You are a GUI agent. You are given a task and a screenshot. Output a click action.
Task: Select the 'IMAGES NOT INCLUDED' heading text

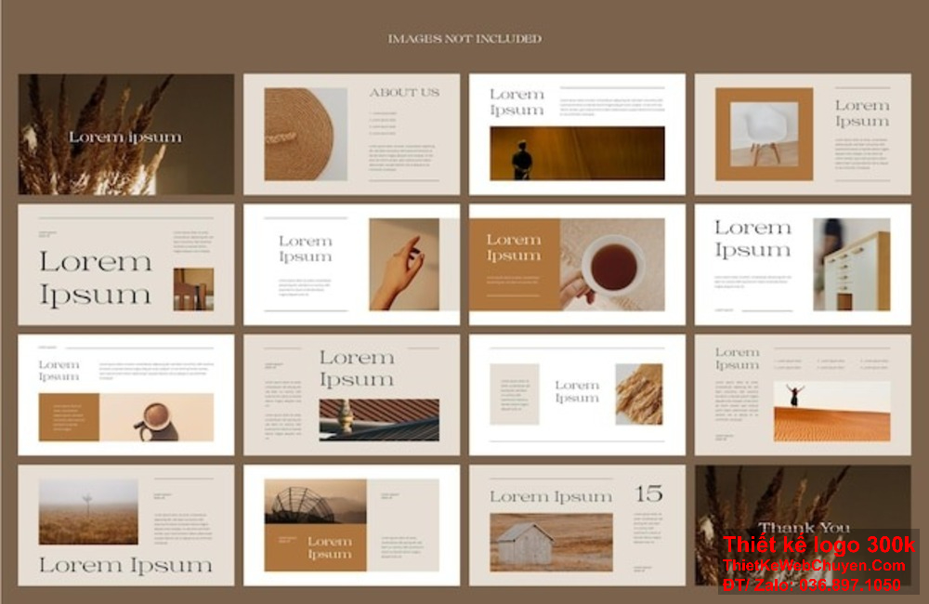(464, 39)
